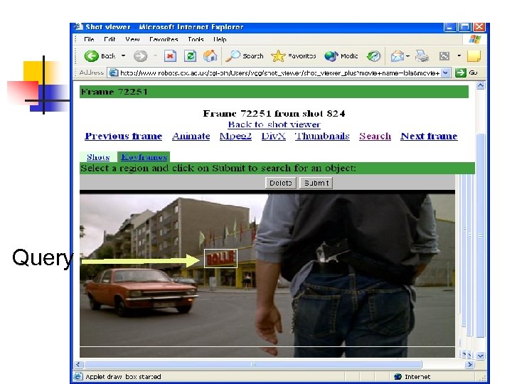Click the horizontal scrollbar thumb
The width and height of the screenshot is (512, 384).
coord(253,364)
